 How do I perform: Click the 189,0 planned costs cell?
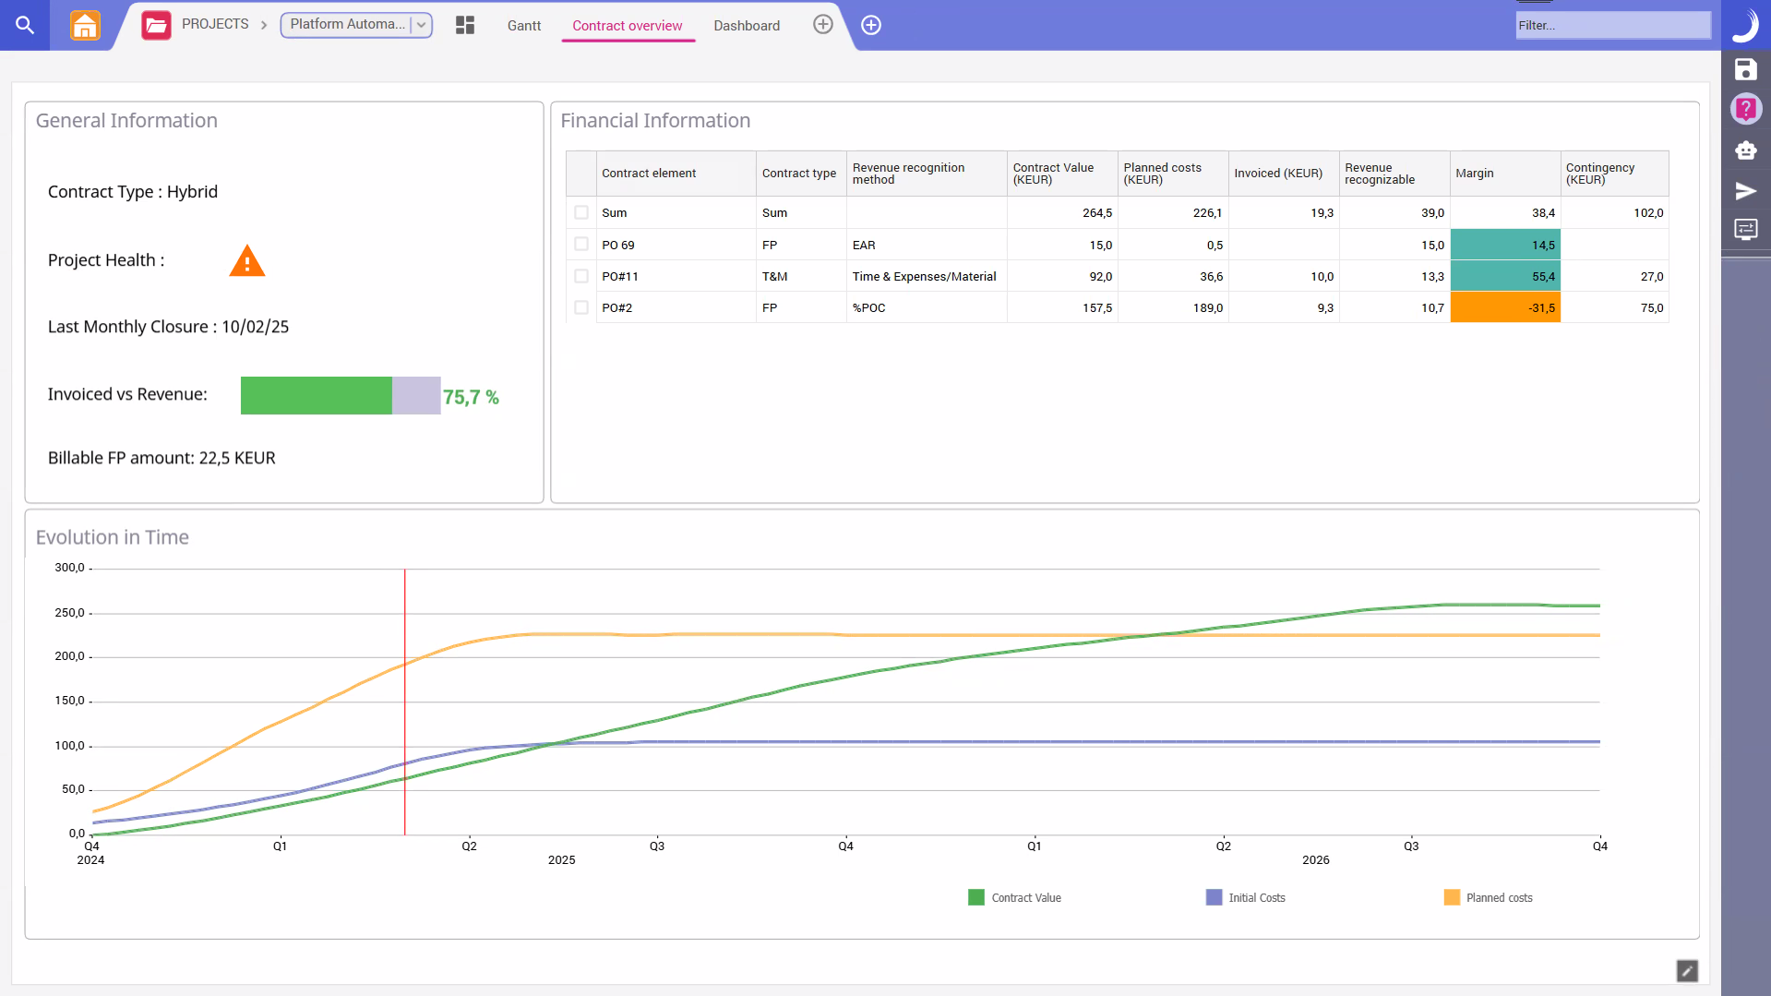[x=1173, y=308]
